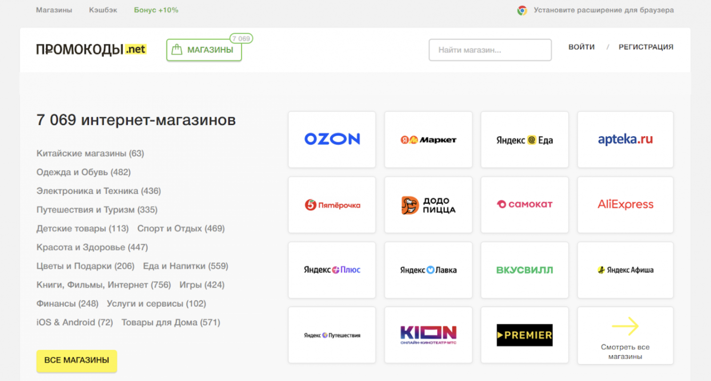Screen dimensions: 711x381
Task: Open category Товары для Дома (571)
Action: pos(171,322)
